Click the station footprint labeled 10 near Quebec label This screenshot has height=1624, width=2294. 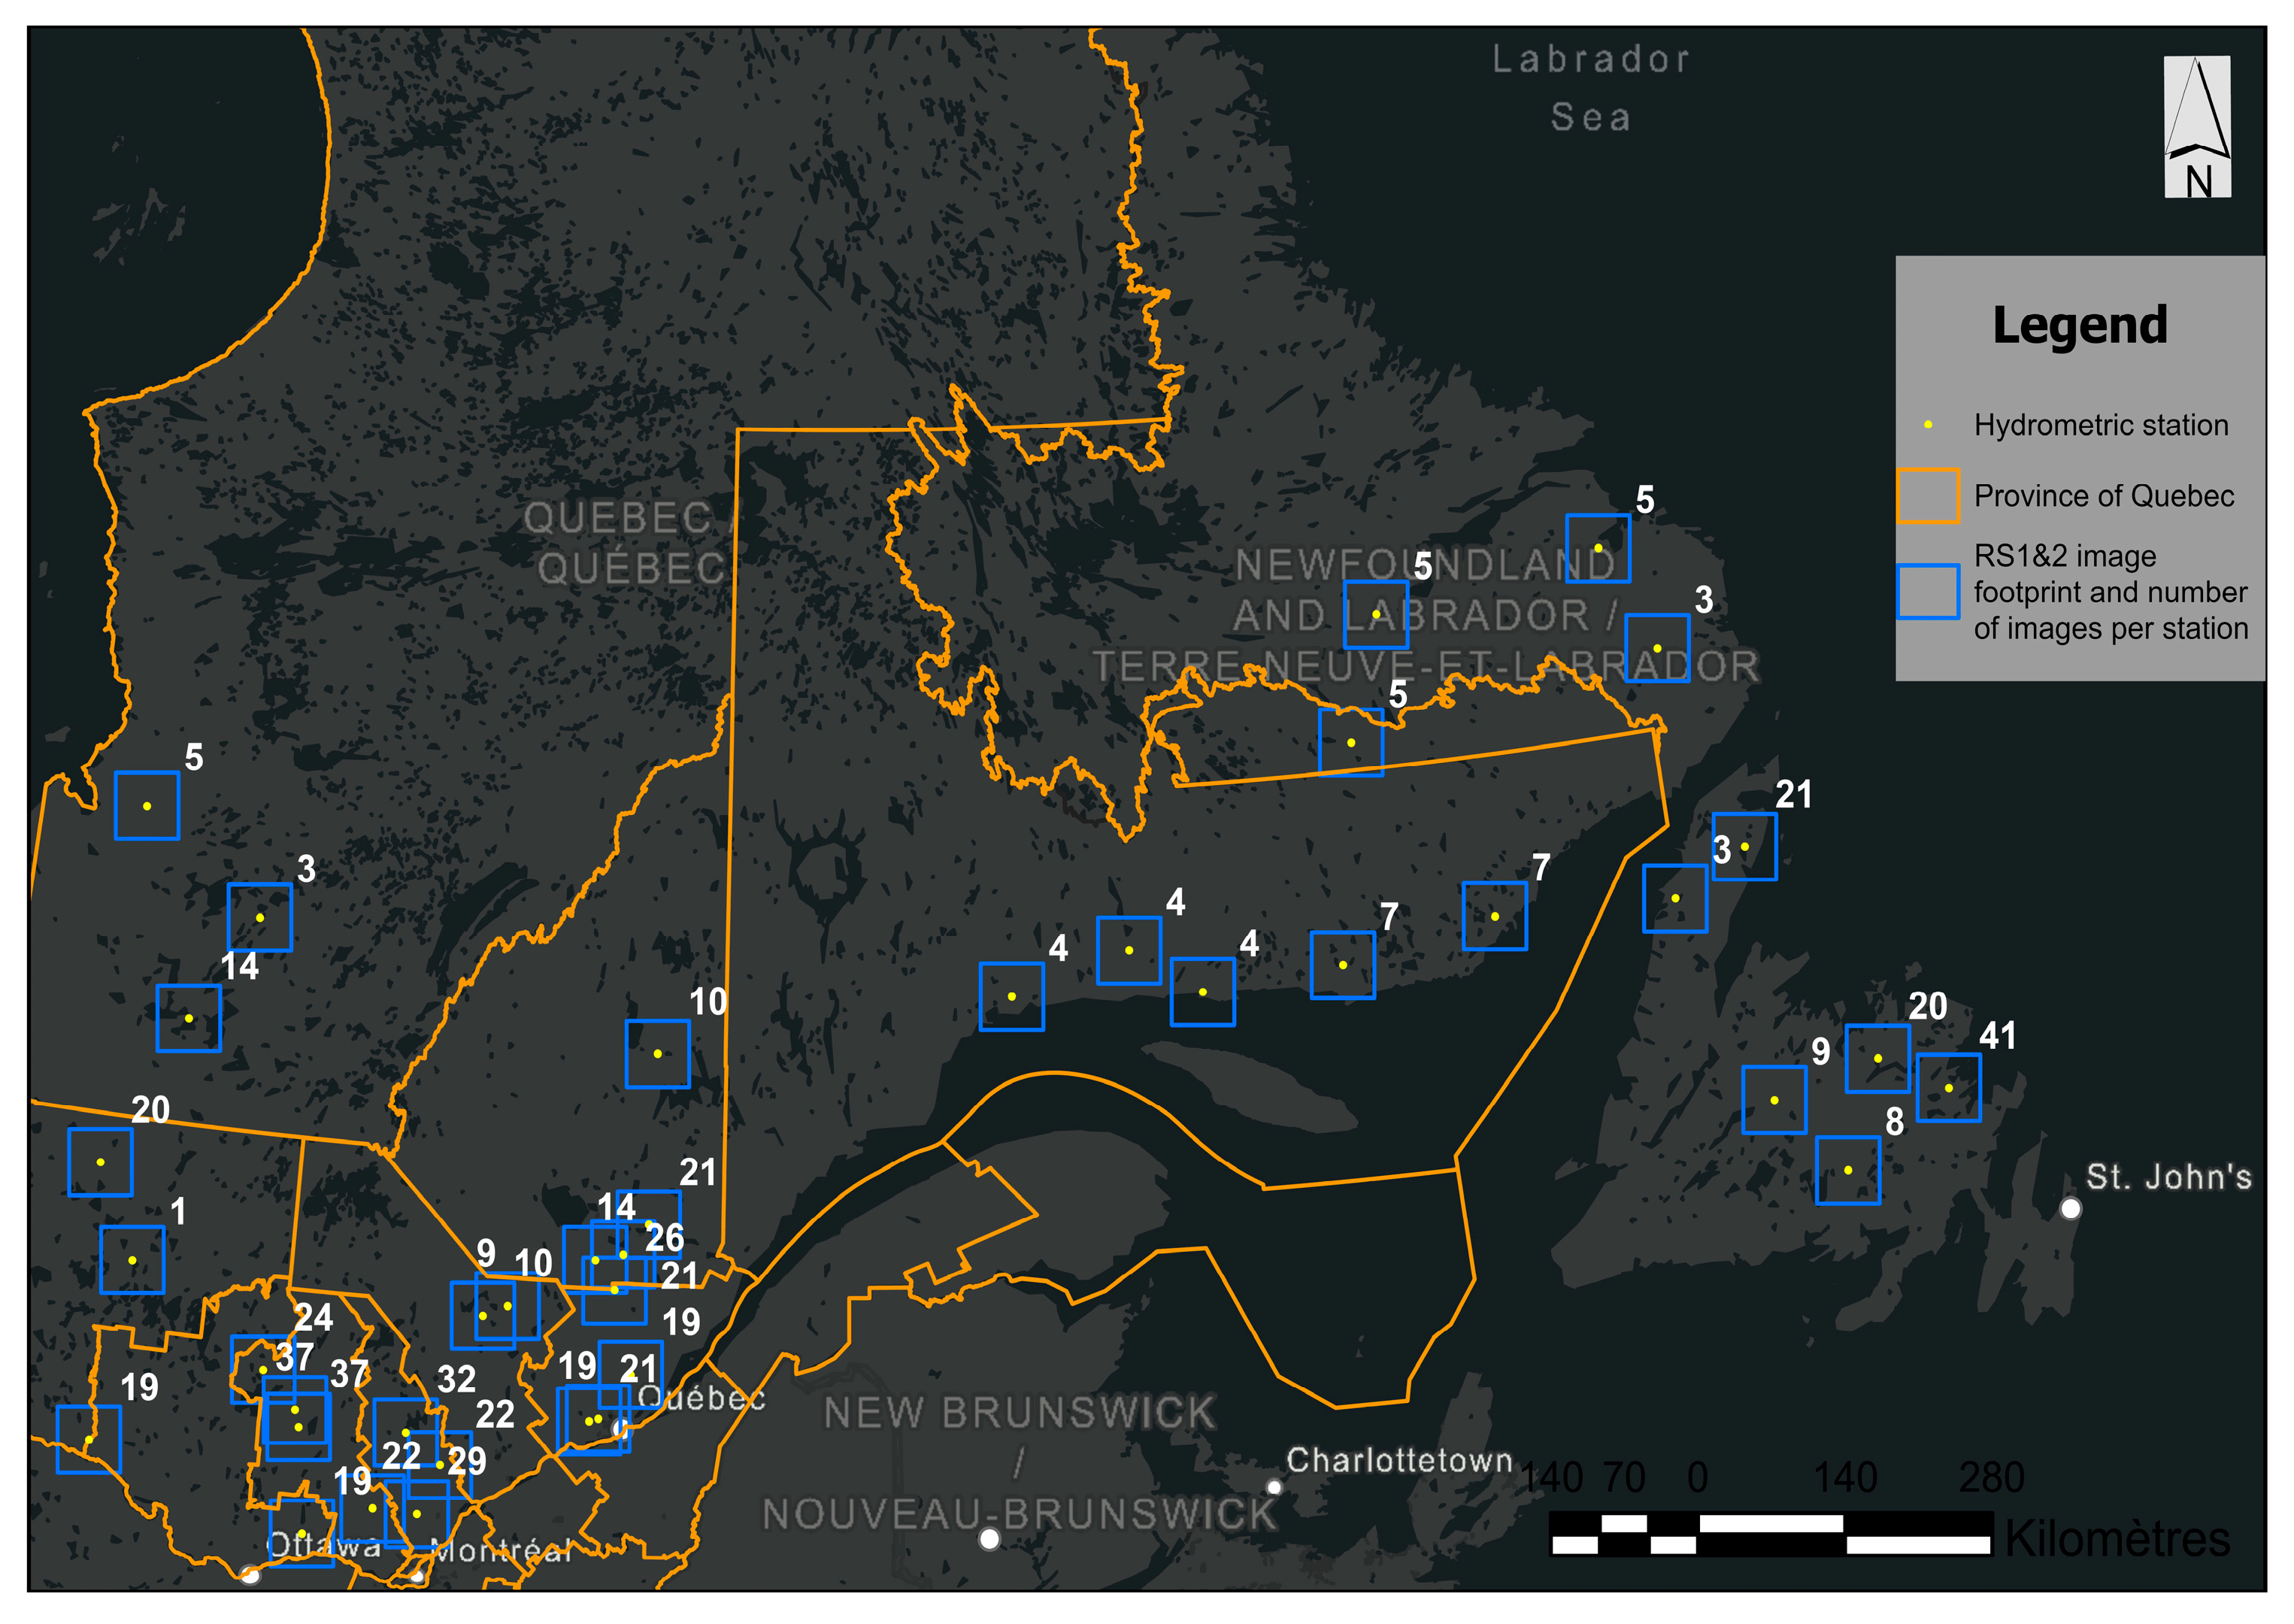657,1054
